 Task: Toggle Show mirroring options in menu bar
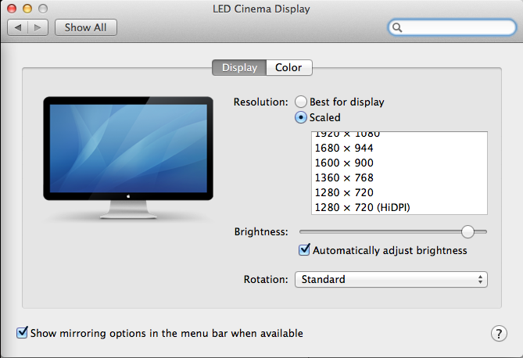coord(22,333)
